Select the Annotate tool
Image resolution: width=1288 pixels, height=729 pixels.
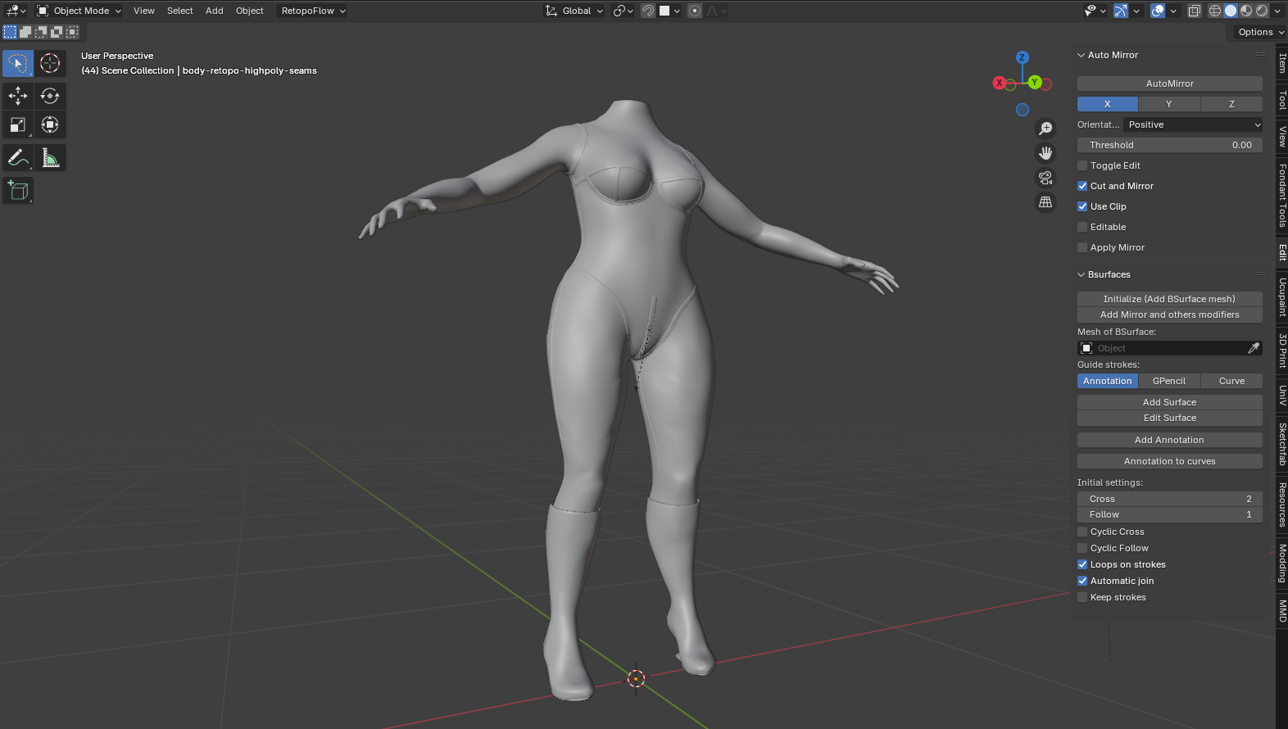coord(18,157)
